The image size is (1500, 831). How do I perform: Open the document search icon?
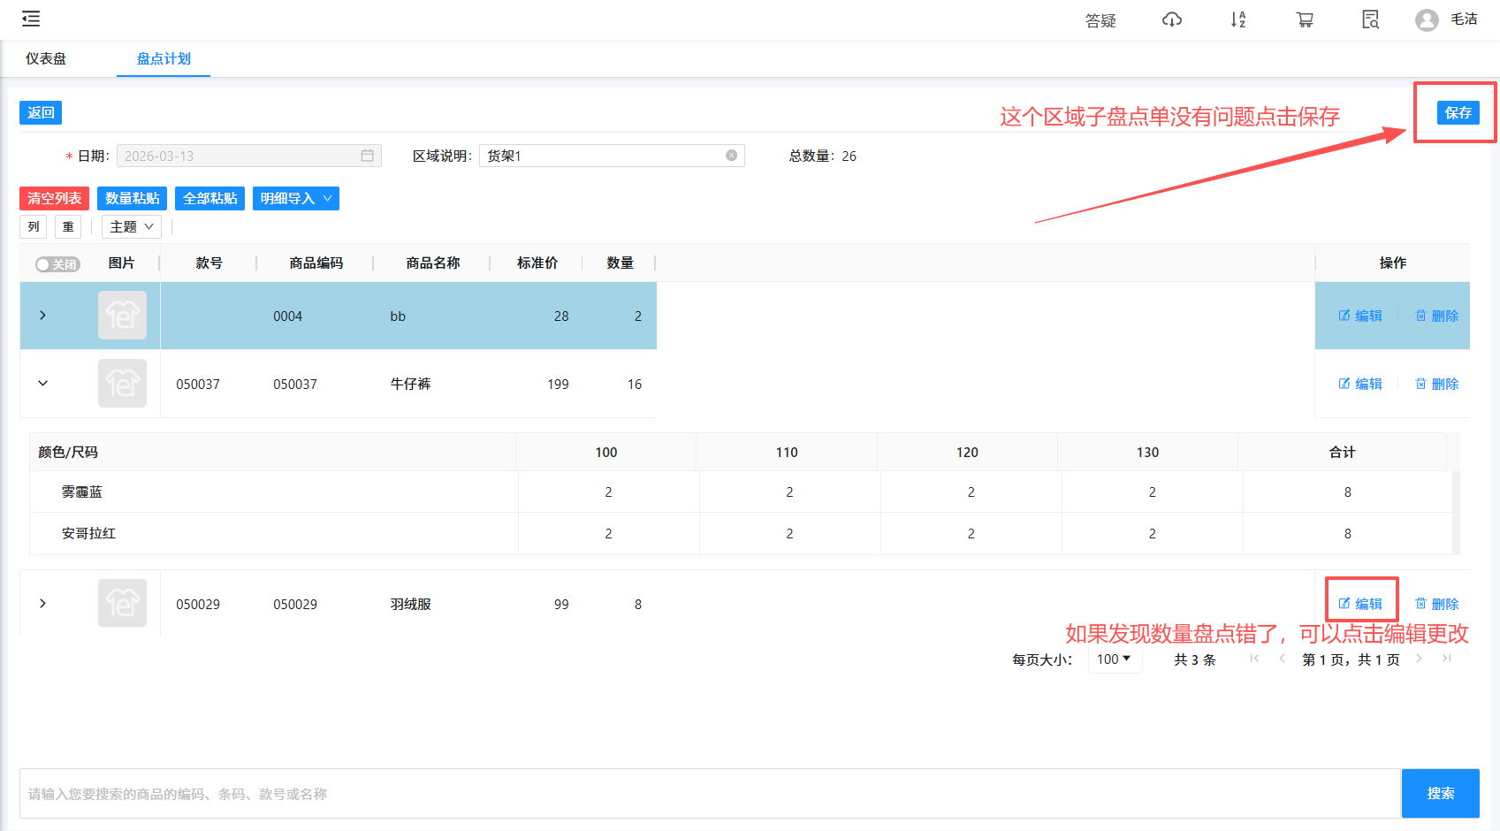(1370, 19)
